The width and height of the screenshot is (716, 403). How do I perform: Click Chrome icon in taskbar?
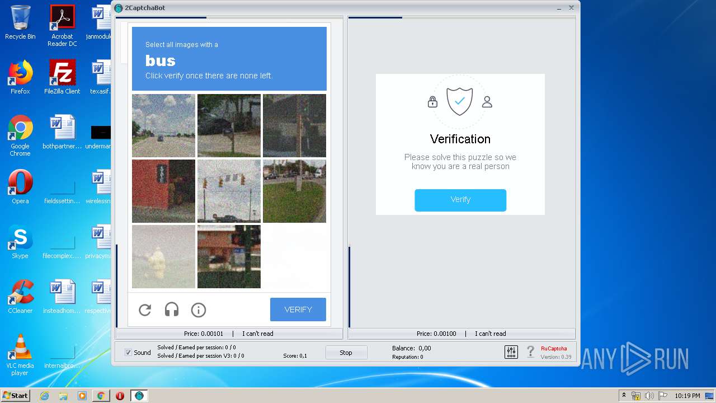tap(101, 396)
